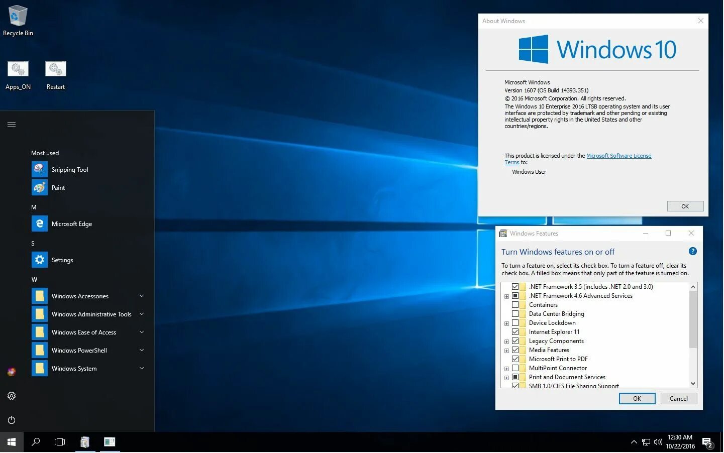Click the features list scrollbar thumb
724x453 pixels.
[x=693, y=319]
